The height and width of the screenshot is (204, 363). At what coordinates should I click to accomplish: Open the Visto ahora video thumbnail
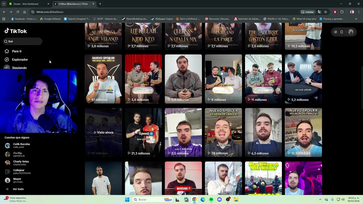click(104, 132)
